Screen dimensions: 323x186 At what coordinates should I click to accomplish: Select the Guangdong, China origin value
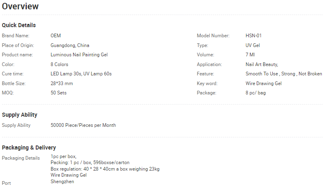[70, 45]
